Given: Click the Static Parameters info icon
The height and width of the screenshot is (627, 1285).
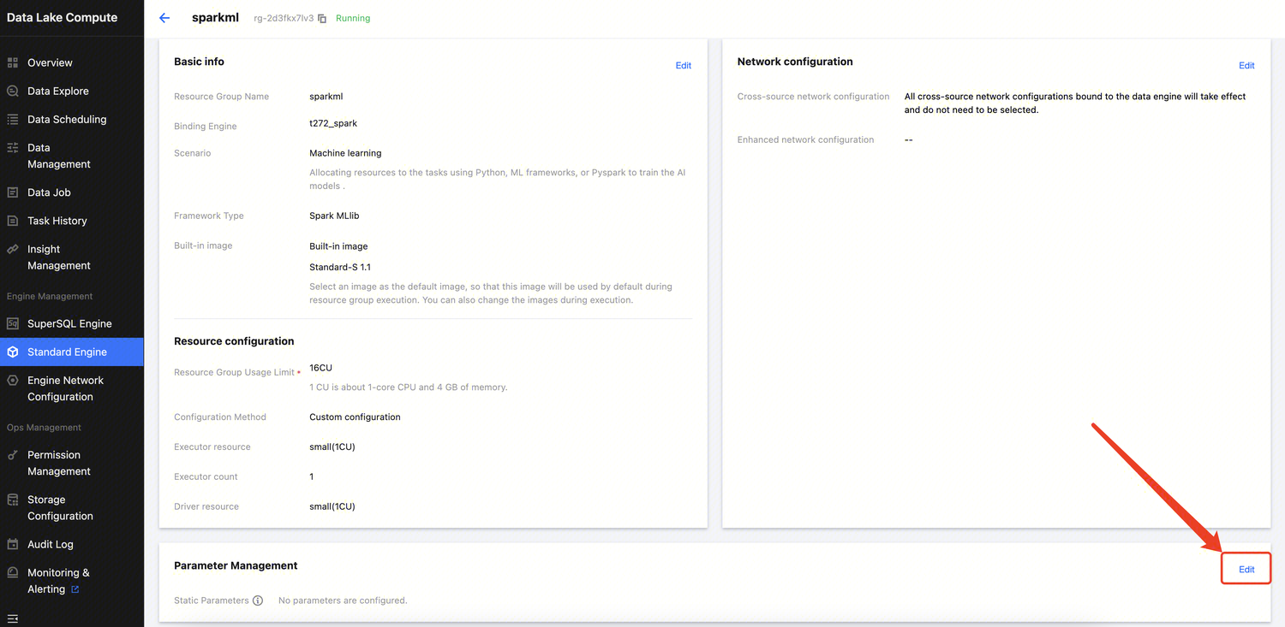Looking at the screenshot, I should click(x=258, y=600).
